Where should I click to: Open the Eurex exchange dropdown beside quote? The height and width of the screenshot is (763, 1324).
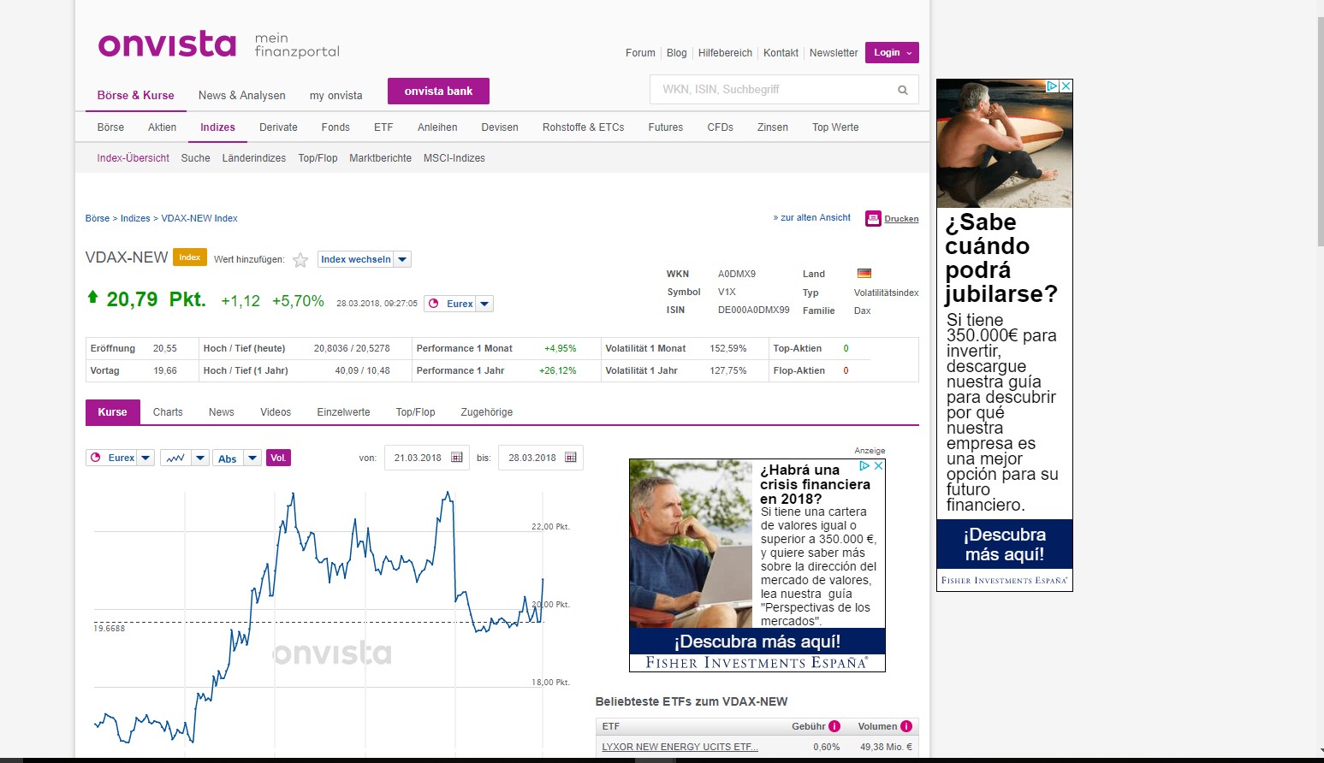tap(460, 304)
